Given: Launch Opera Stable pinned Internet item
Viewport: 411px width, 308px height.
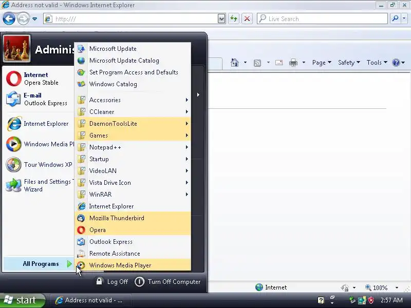Looking at the screenshot, I should click(39, 79).
